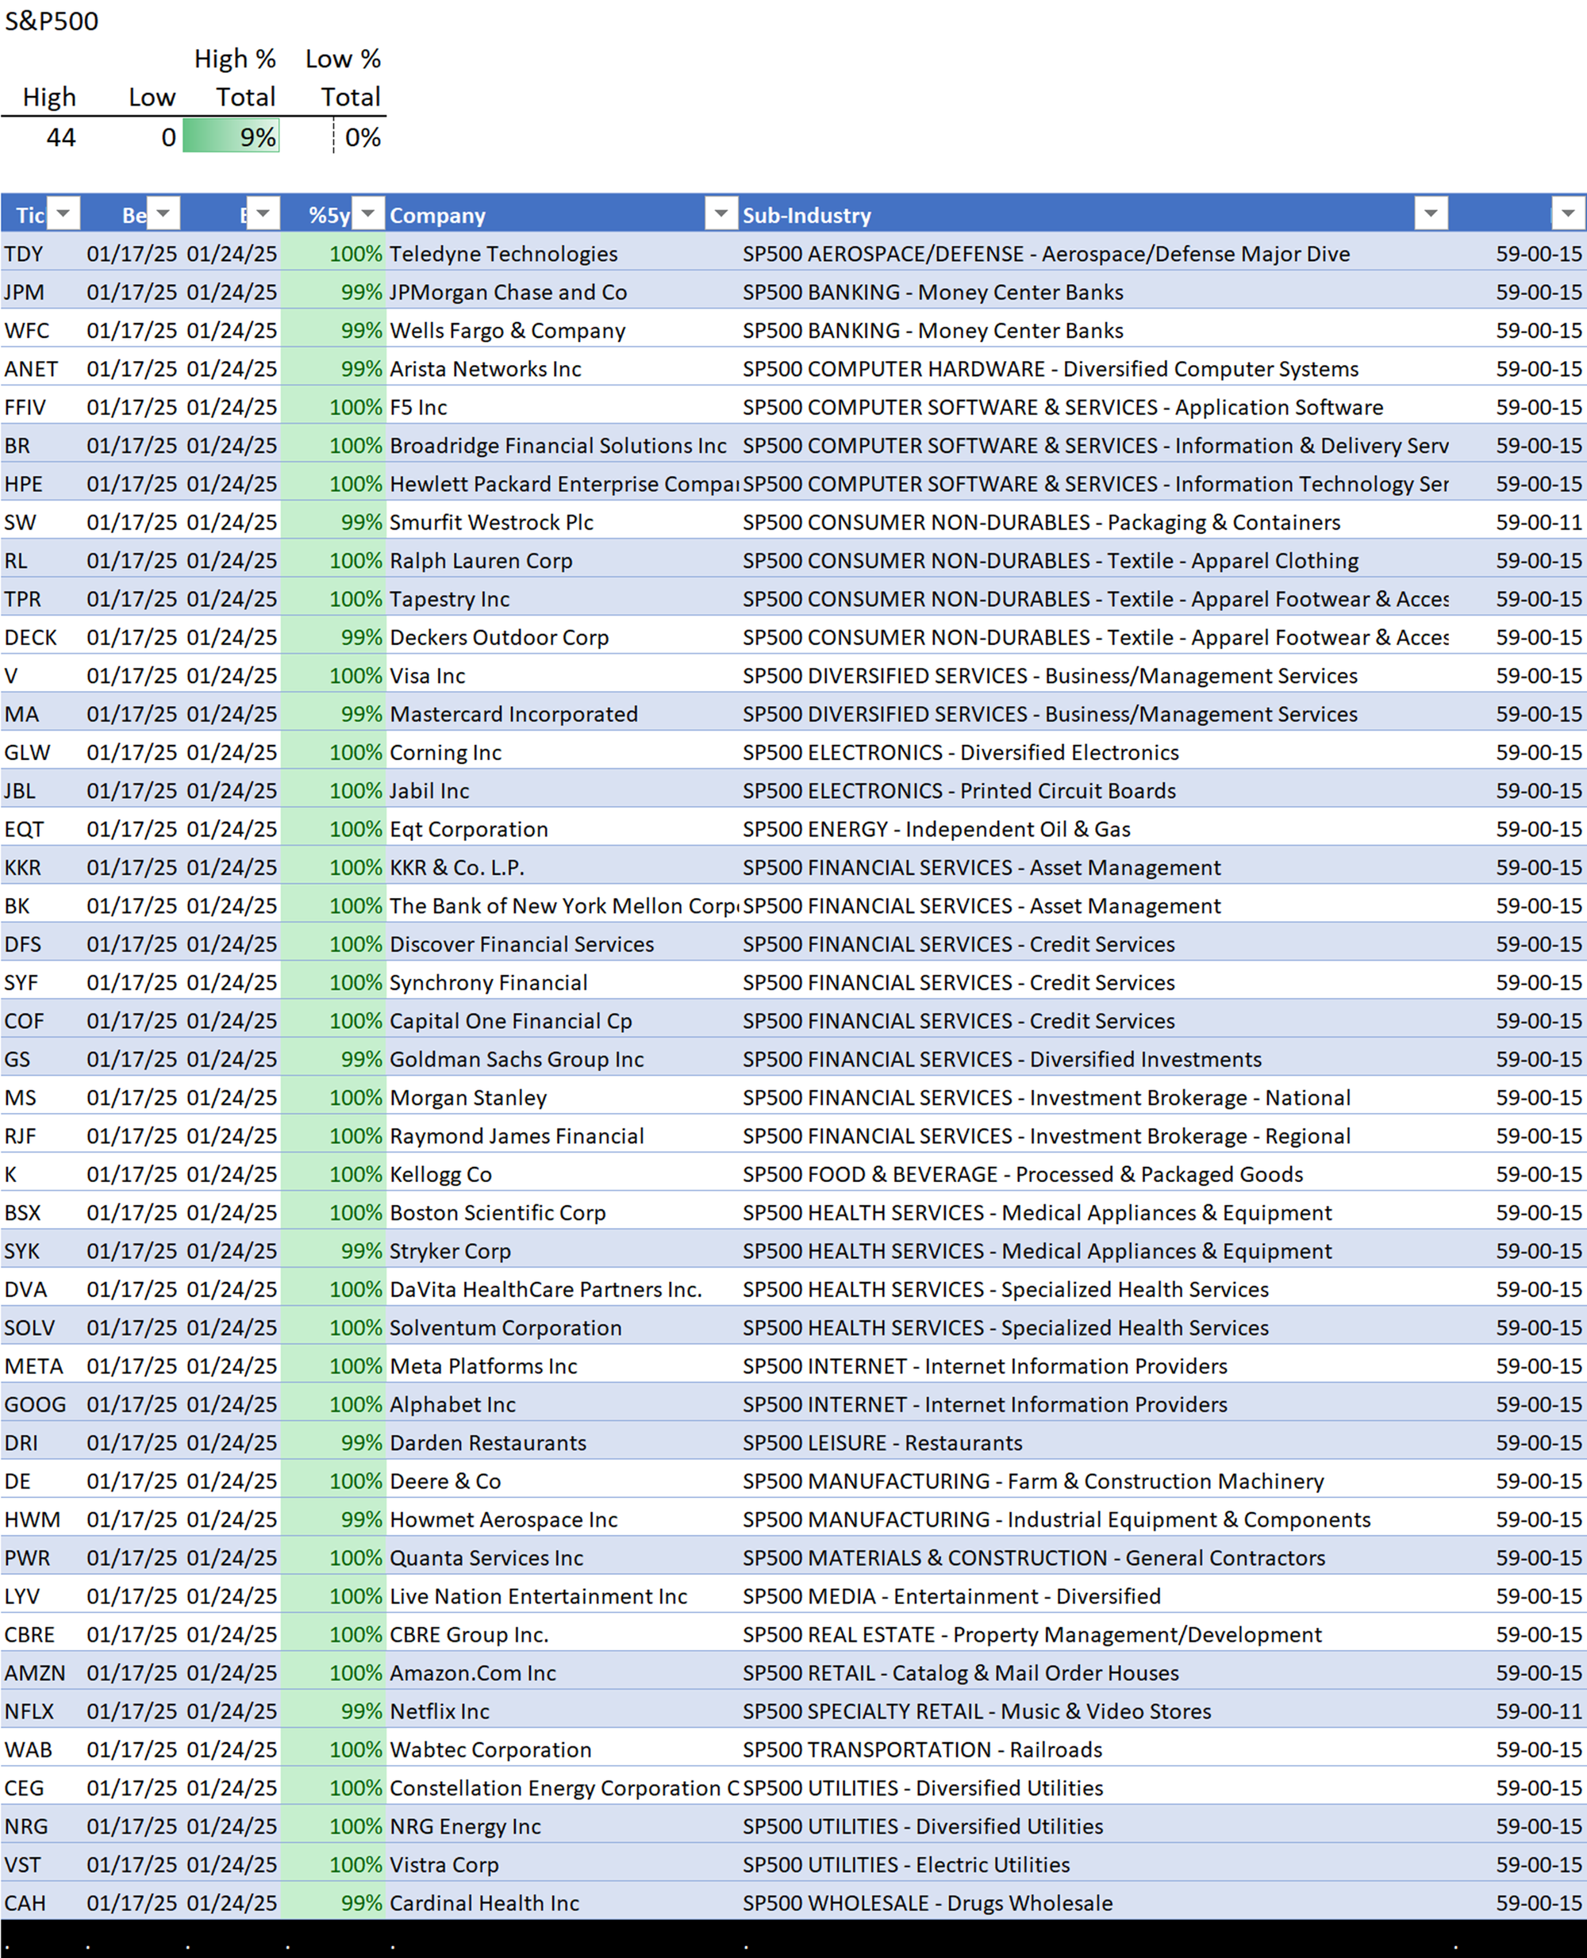Open the Begin date column filter dropdown

tap(163, 214)
